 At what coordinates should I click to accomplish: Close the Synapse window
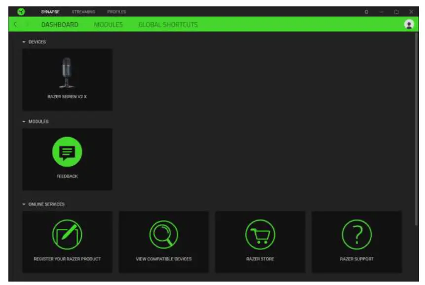click(x=411, y=12)
